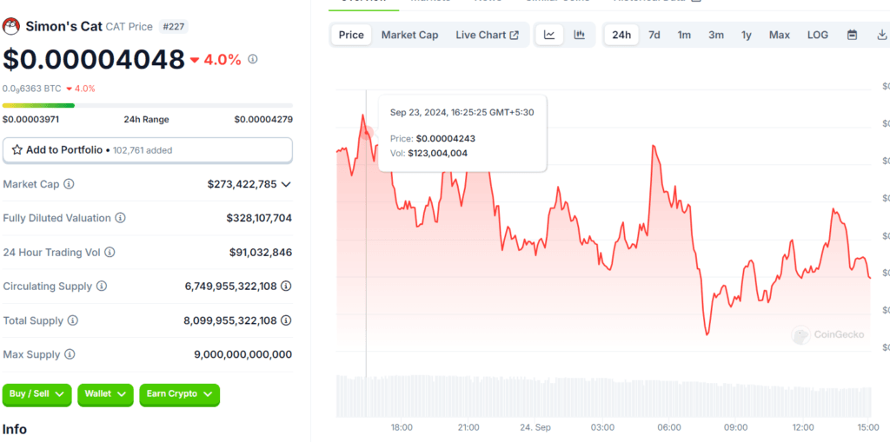Open the Earn Crypto dropdown
The image size is (890, 442).
(x=179, y=394)
